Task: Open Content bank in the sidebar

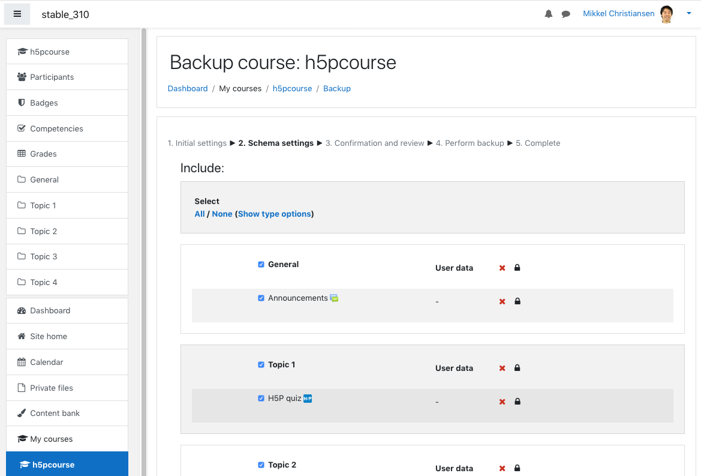Action: point(67,413)
